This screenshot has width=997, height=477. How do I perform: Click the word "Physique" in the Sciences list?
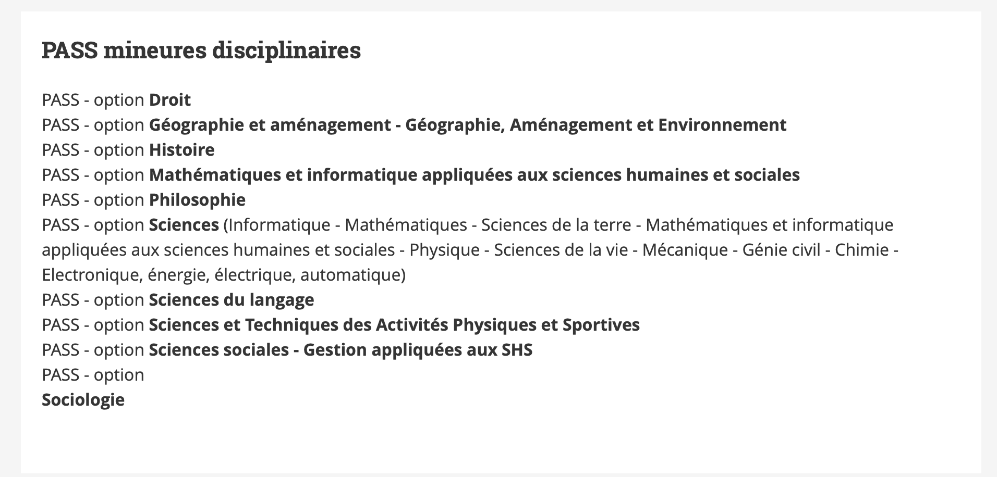[x=444, y=250]
